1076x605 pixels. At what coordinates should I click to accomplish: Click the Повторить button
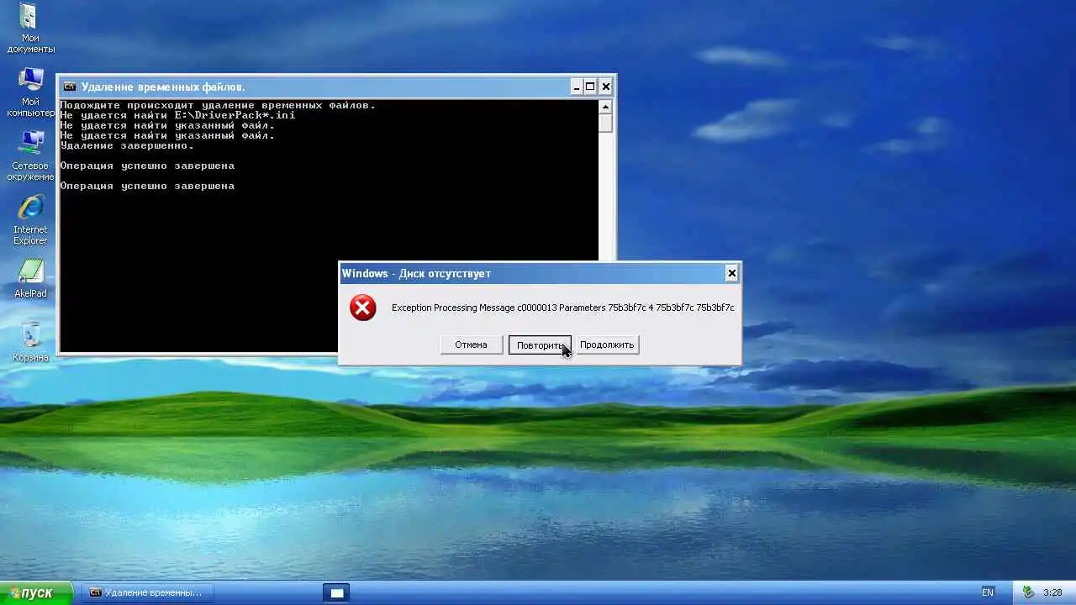(x=540, y=345)
